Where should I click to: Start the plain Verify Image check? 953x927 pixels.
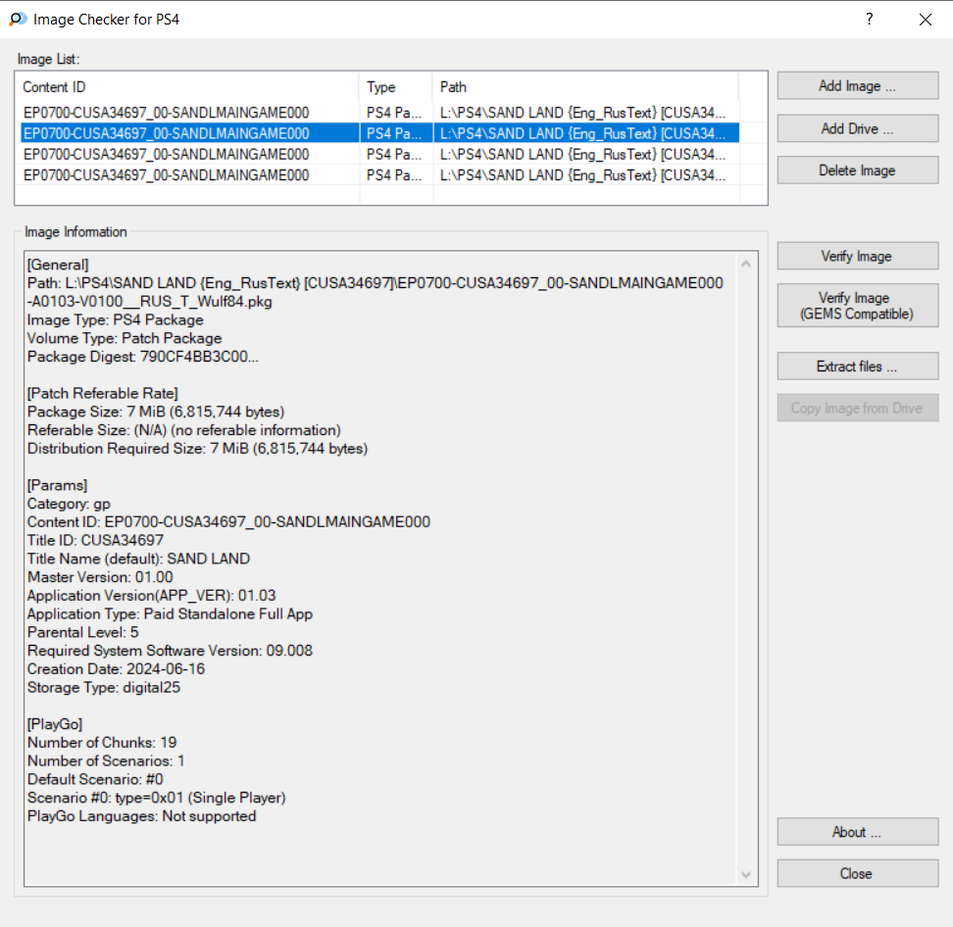tap(857, 257)
